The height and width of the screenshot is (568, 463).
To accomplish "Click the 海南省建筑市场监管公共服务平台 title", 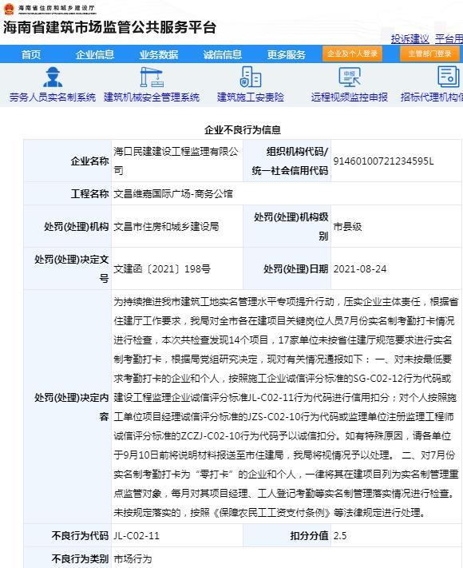I will coord(109,27).
